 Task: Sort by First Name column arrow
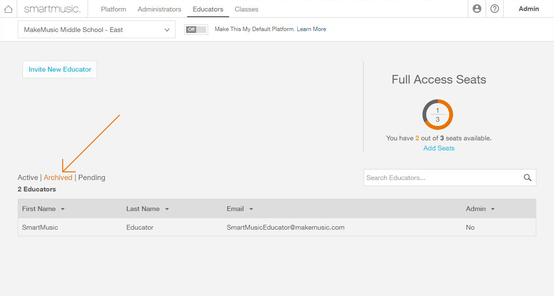[x=63, y=209]
